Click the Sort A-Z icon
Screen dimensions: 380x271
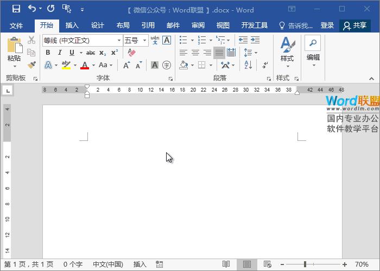(x=248, y=65)
